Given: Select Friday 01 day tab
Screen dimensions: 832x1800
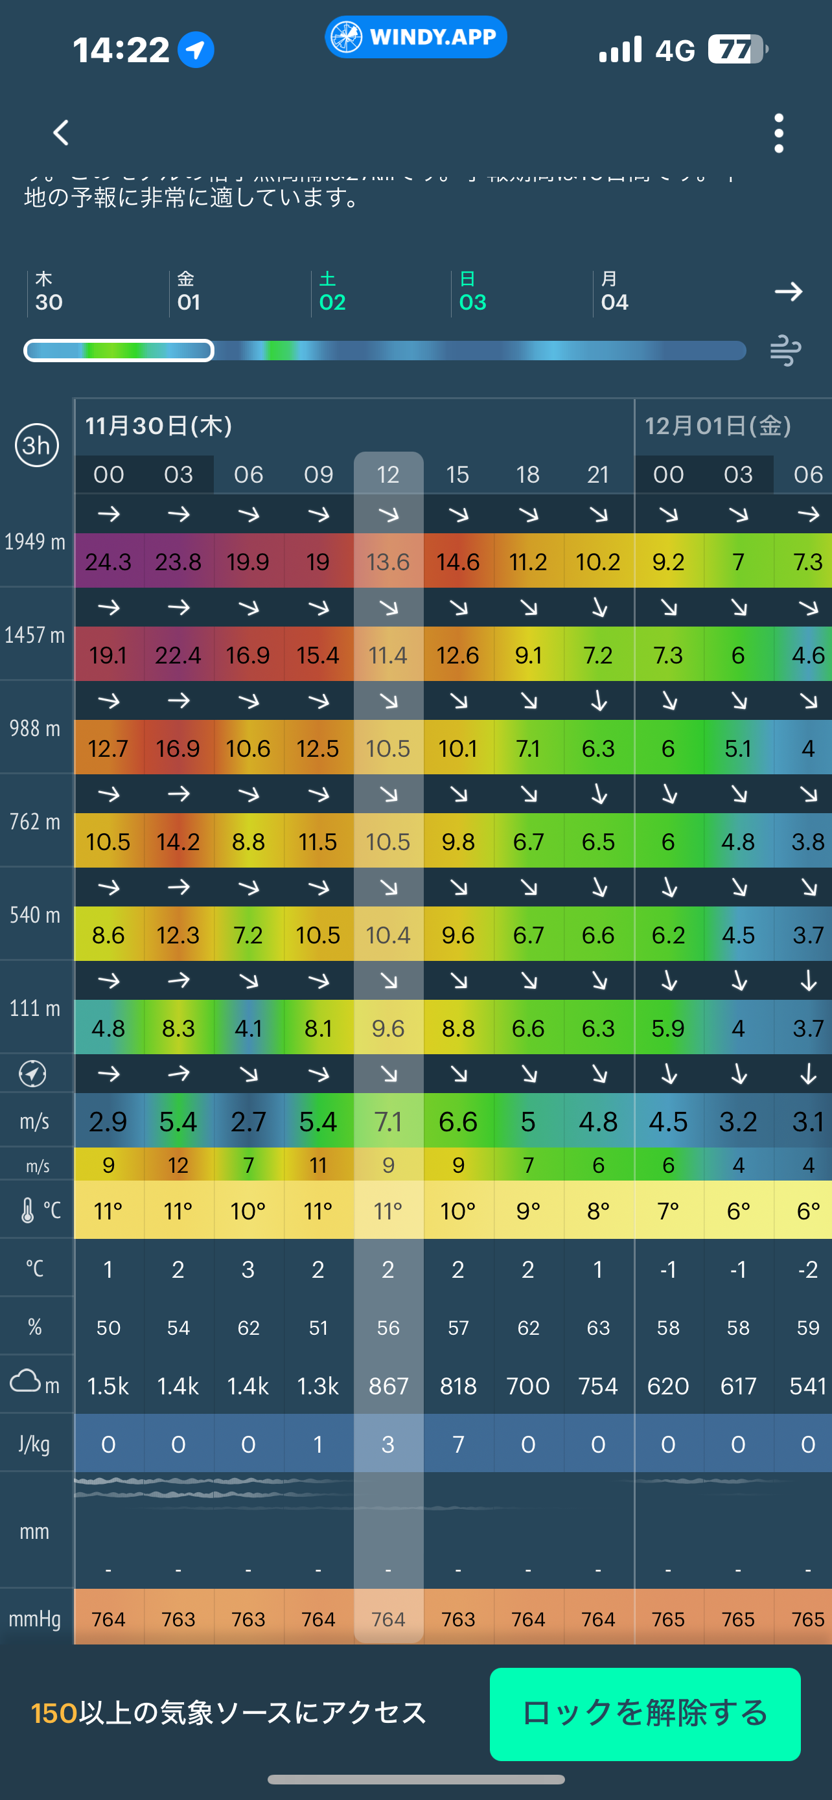Looking at the screenshot, I should click(189, 292).
